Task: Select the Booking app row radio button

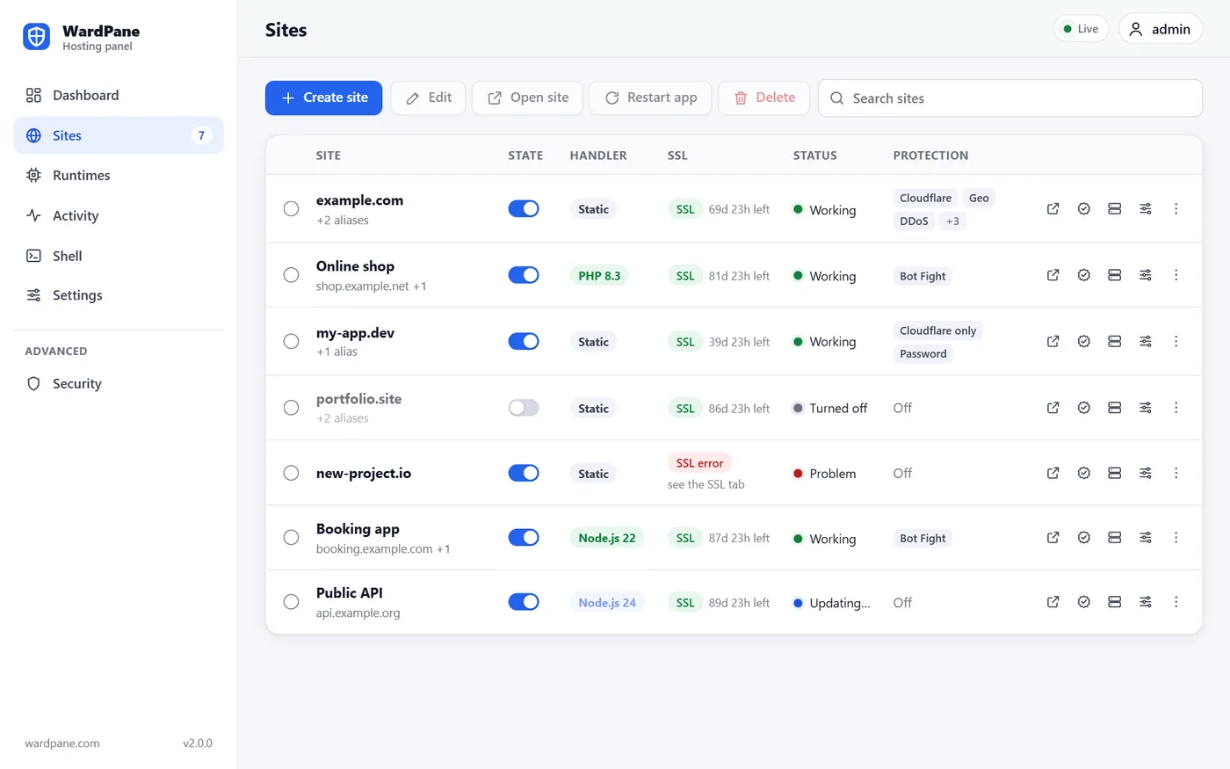Action: [x=291, y=538]
